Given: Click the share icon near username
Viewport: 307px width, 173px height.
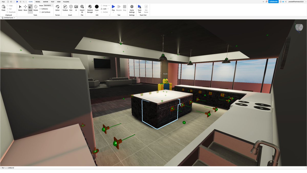Looking at the screenshot, I should (286, 2).
